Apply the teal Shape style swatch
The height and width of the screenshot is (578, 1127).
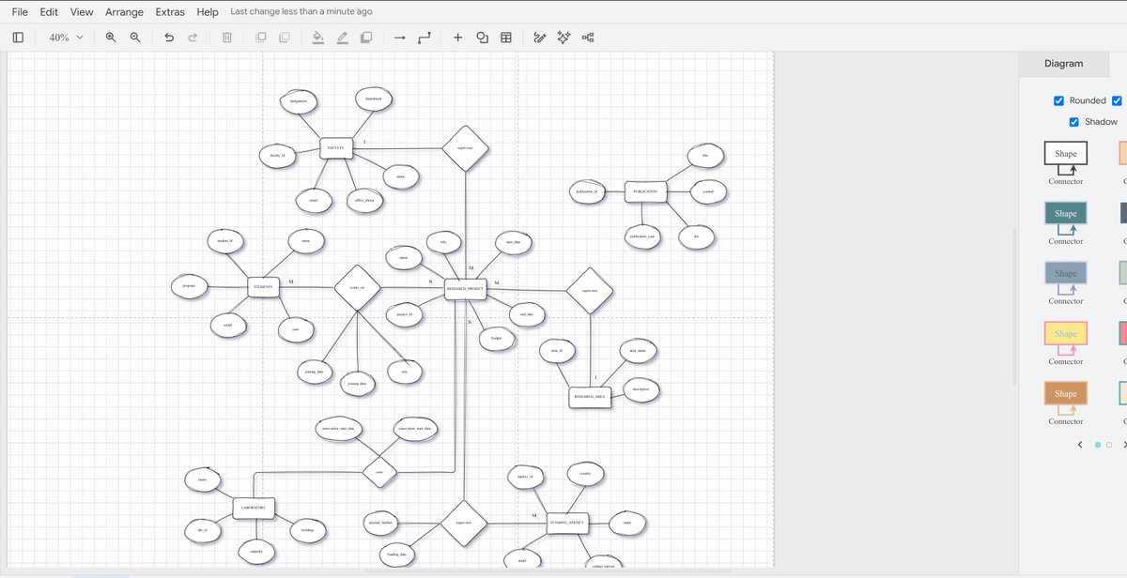point(1066,214)
